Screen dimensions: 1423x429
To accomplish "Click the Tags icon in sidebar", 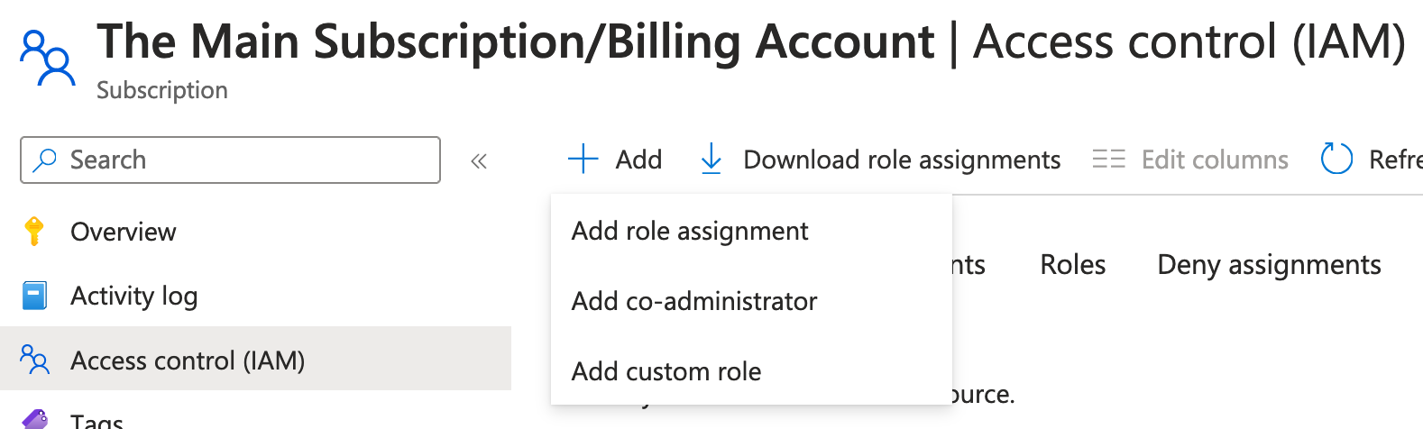I will point(34,420).
